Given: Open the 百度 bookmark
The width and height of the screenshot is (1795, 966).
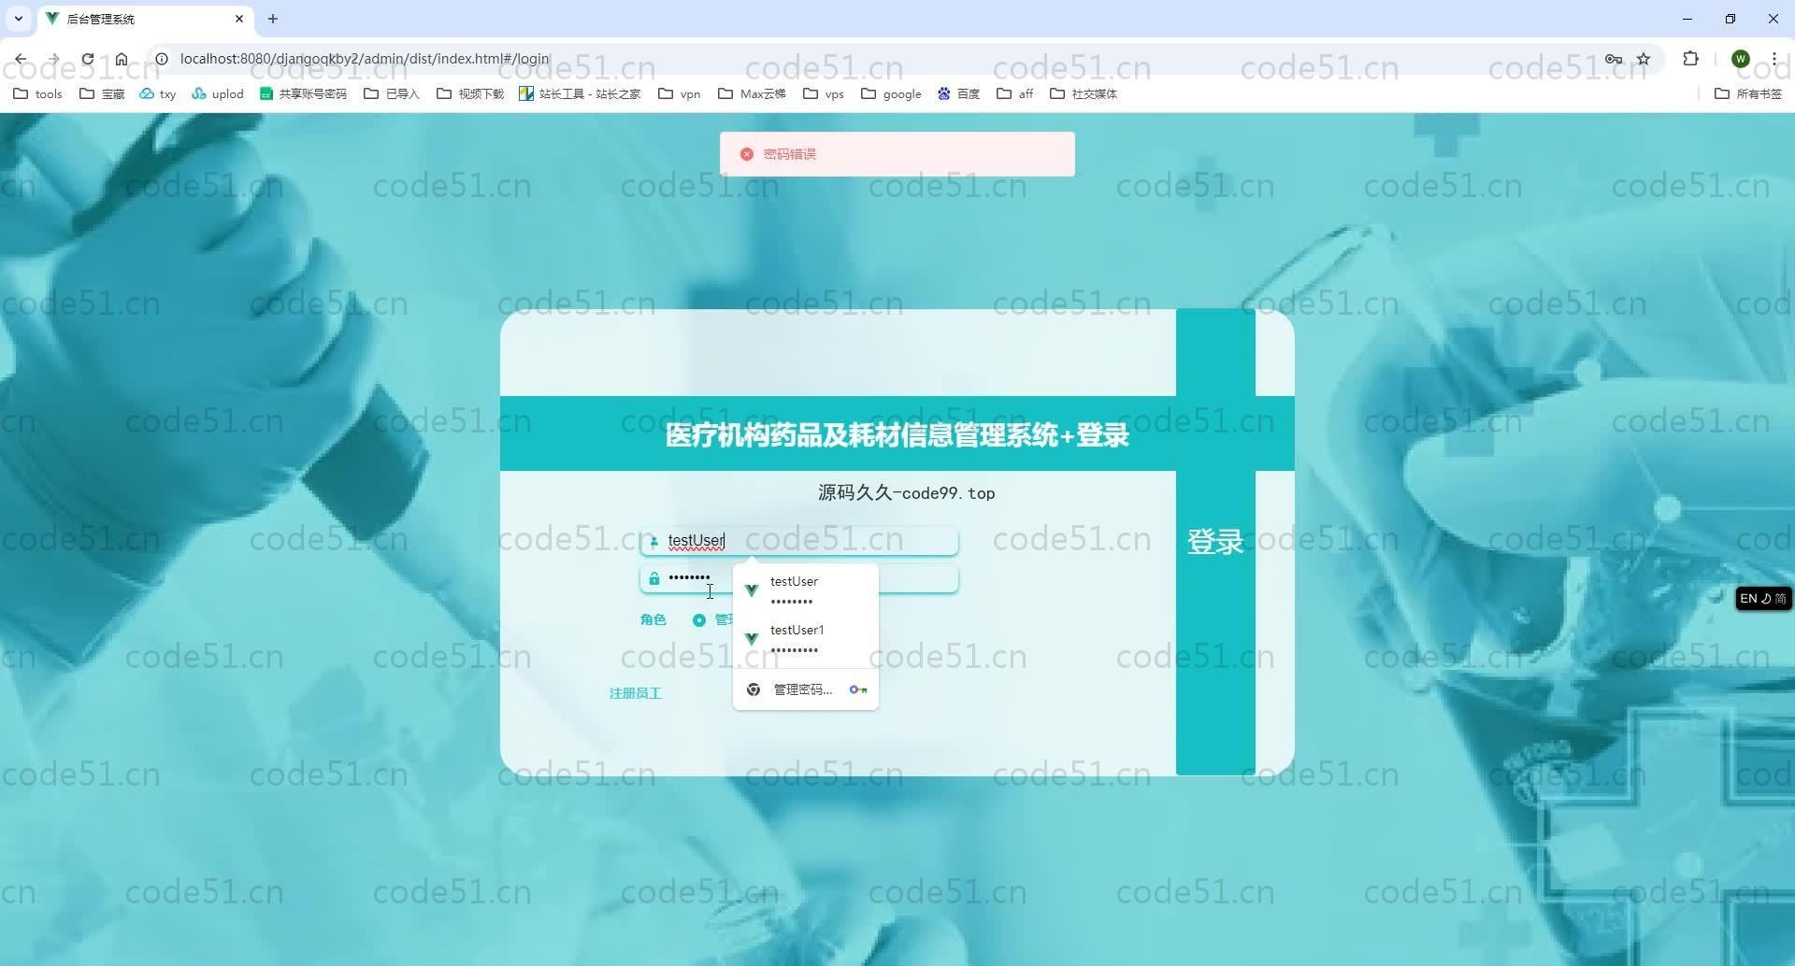Looking at the screenshot, I should pos(958,93).
